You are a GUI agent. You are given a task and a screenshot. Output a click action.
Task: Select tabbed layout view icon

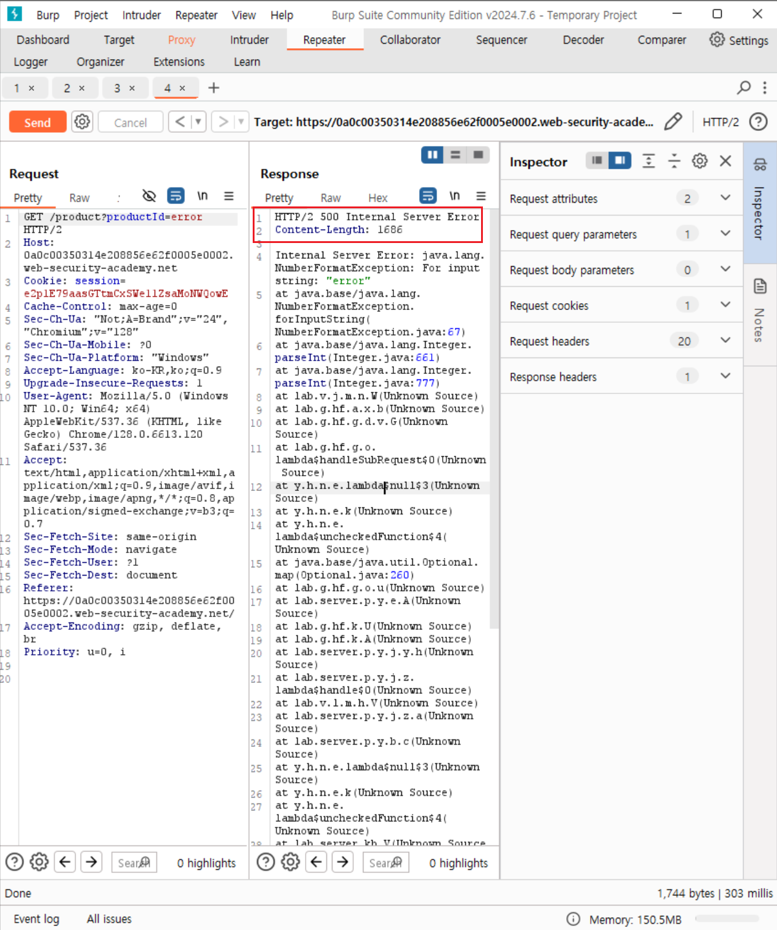pos(479,155)
